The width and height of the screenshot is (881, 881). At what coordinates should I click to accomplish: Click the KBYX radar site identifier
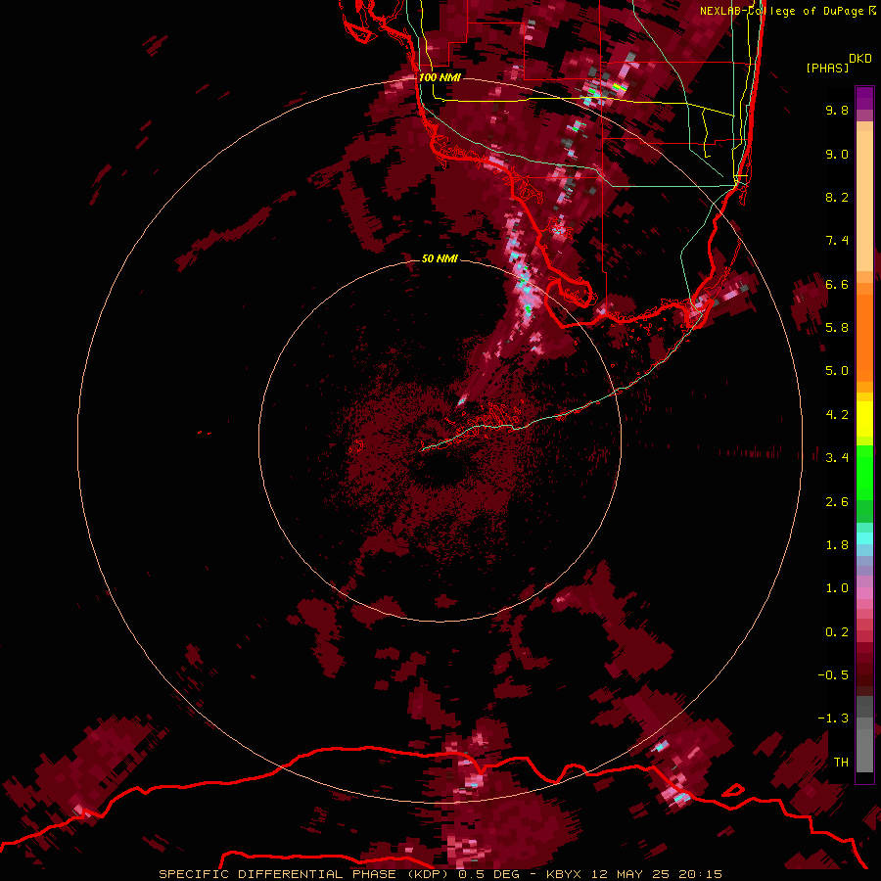564,874
